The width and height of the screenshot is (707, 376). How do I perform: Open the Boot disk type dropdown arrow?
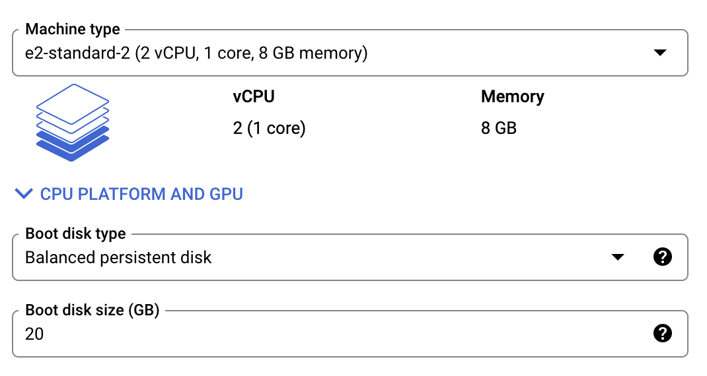[x=618, y=257]
